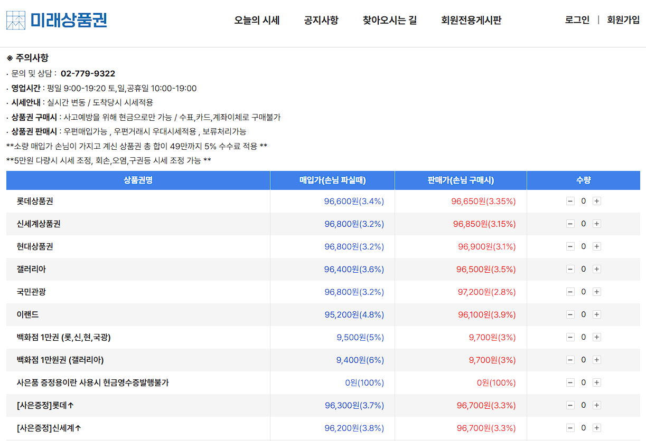Click 9,400원(6%) buy price
The height and width of the screenshot is (441, 646).
click(360, 360)
